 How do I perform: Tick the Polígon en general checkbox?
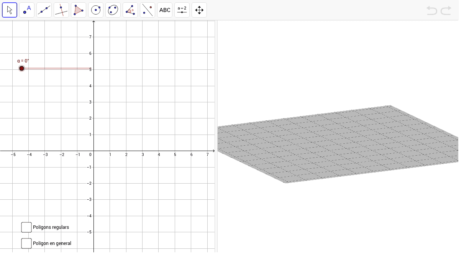tap(26, 243)
